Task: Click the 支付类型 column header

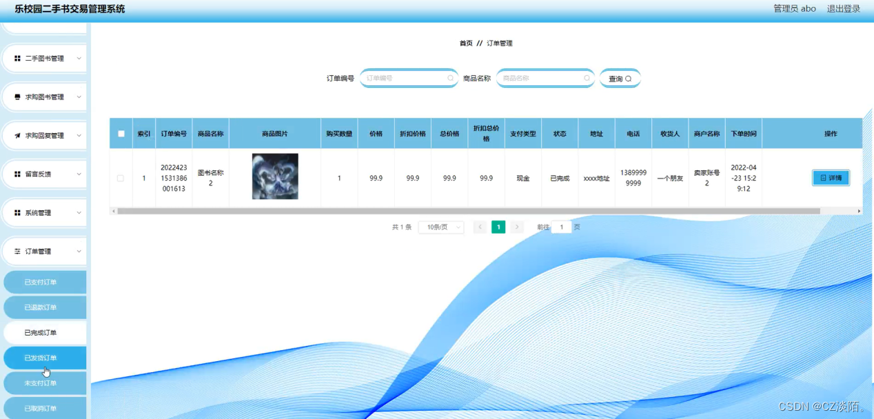Action: (523, 134)
